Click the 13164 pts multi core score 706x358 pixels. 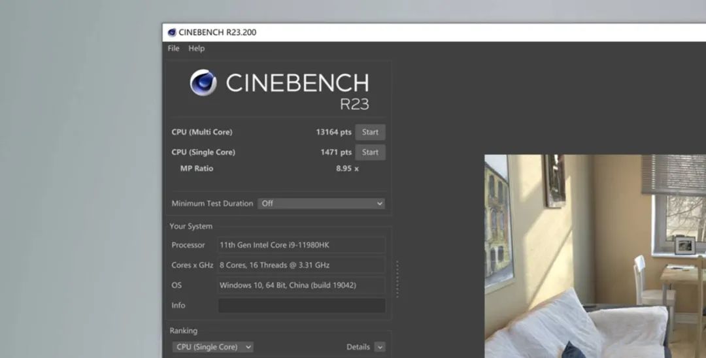[333, 132]
